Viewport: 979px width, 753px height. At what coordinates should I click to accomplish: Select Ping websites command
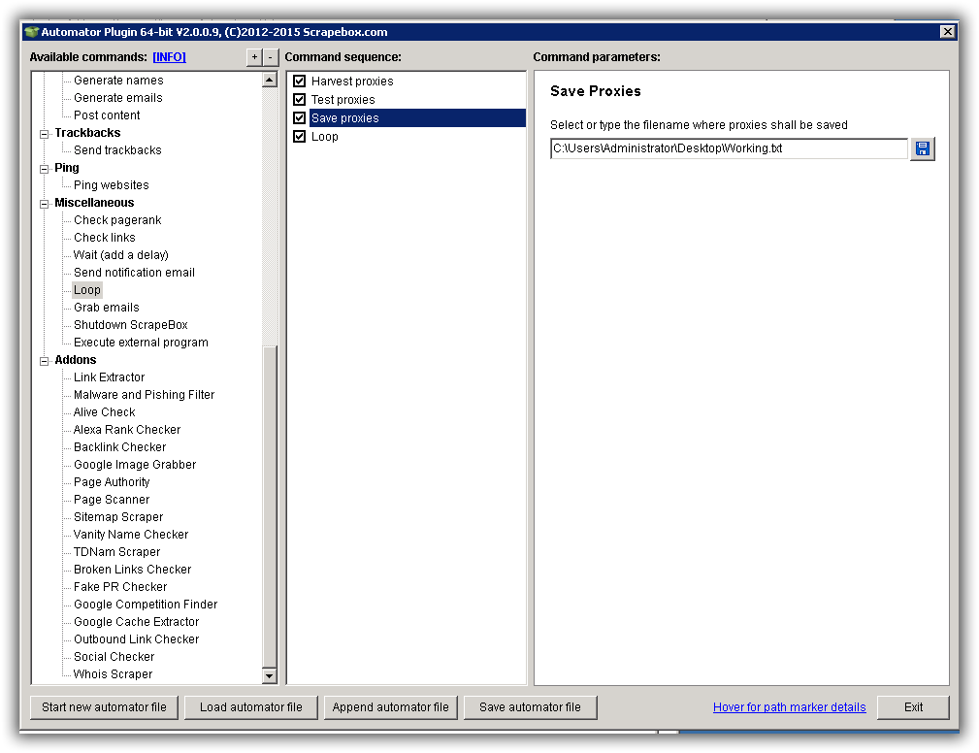pyautogui.click(x=112, y=184)
